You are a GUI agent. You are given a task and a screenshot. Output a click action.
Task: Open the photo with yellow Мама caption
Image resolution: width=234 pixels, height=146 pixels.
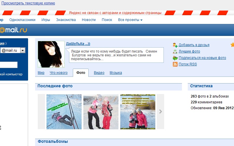[138, 112]
